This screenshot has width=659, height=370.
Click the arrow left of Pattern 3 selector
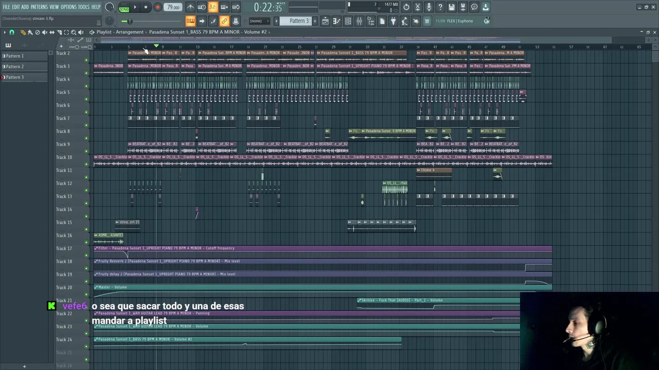276,21
